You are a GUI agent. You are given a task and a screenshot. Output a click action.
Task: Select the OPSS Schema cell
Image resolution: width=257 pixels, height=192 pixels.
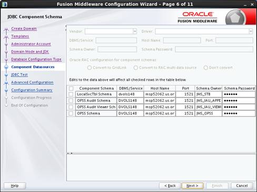point(96,113)
